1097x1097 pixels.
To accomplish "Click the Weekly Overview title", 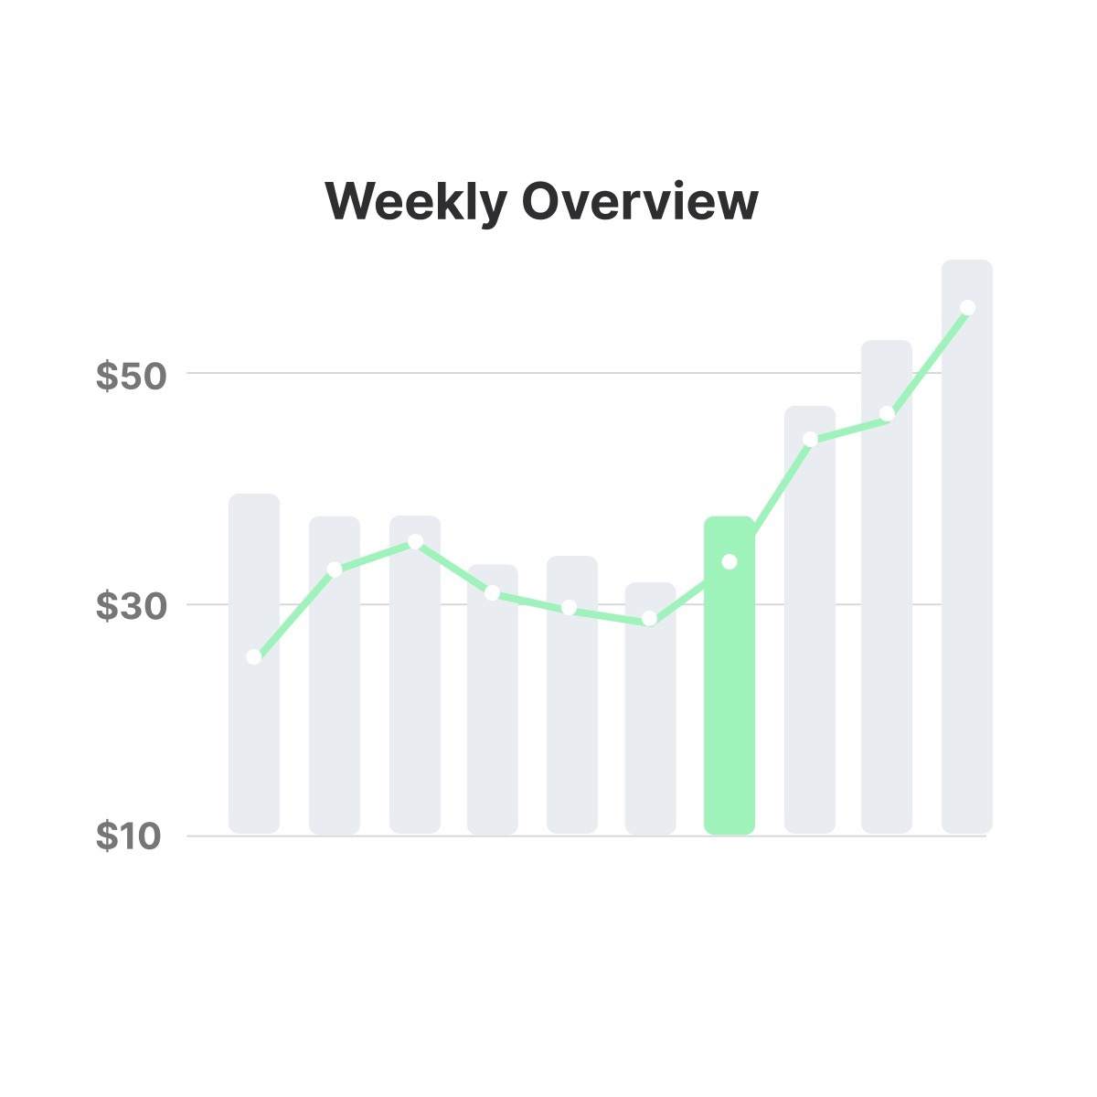I will (x=542, y=202).
